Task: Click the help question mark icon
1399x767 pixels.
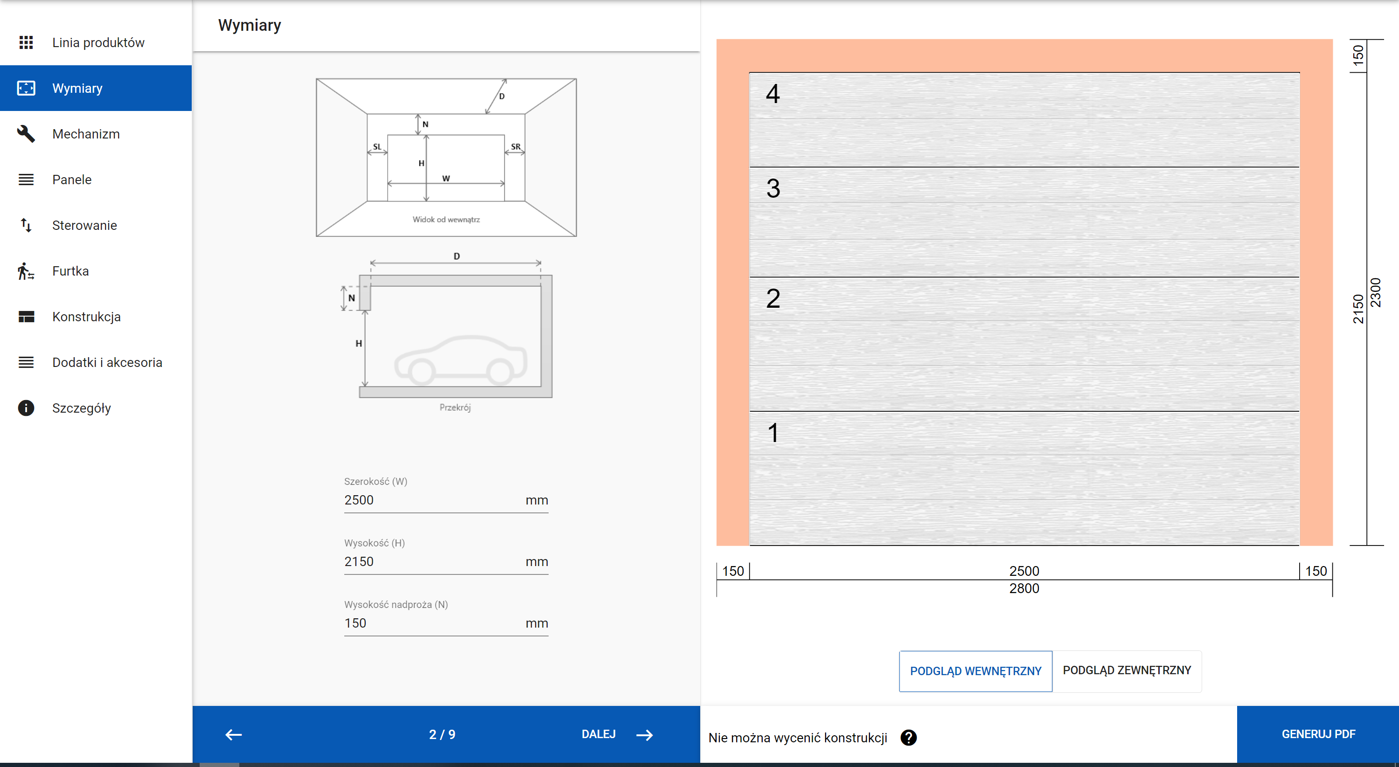Action: 910,737
